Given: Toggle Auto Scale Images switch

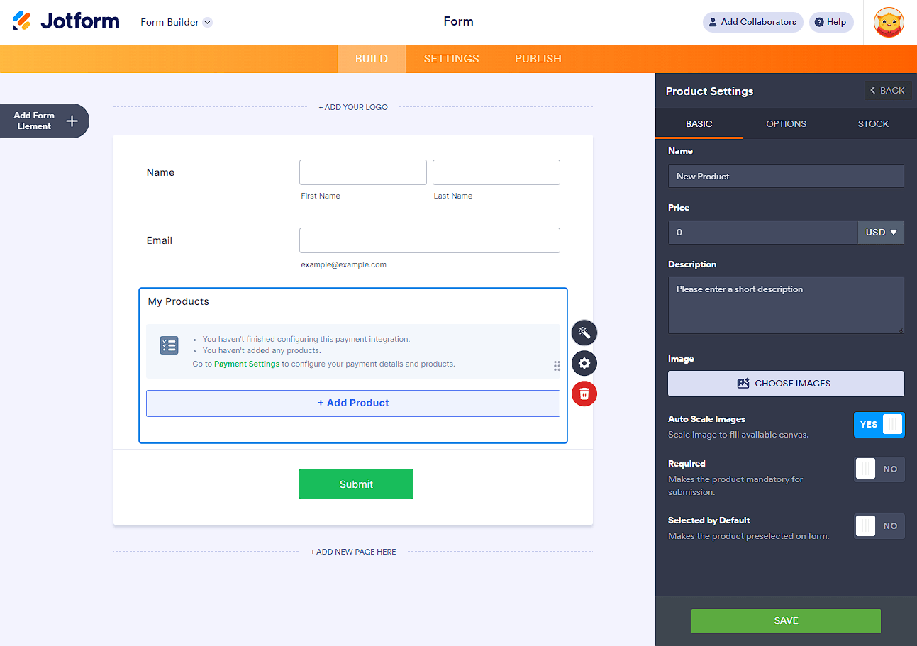Looking at the screenshot, I should pos(879,425).
